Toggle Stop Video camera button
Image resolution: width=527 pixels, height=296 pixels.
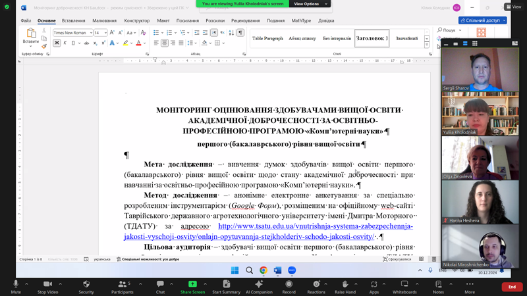(47, 285)
